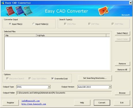133x108 pixels.
Task: Click the orange picture icon in banner
Action: pos(103,11)
